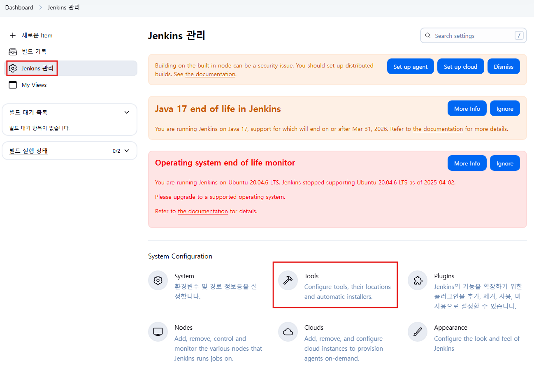
Task: Click the Tools description text
Action: (x=348, y=291)
